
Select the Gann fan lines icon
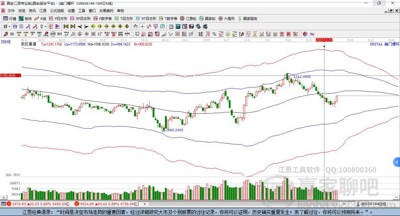144,34
